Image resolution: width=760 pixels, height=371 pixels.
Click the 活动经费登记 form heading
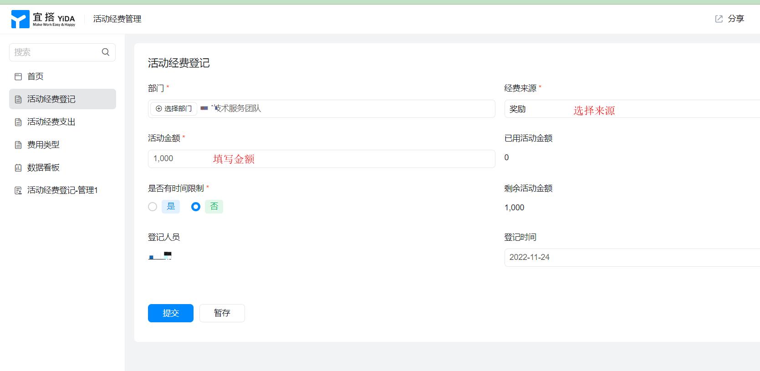(x=179, y=63)
